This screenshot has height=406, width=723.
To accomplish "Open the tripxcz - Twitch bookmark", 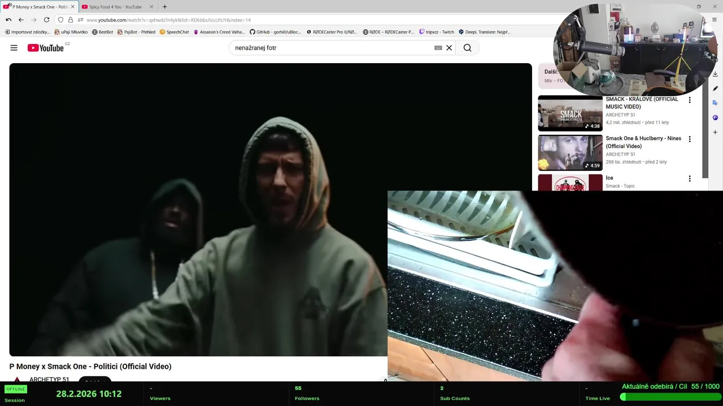I will pos(437,32).
